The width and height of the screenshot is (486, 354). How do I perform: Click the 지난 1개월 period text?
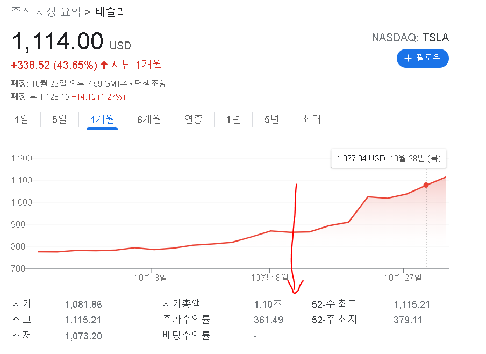click(x=137, y=65)
